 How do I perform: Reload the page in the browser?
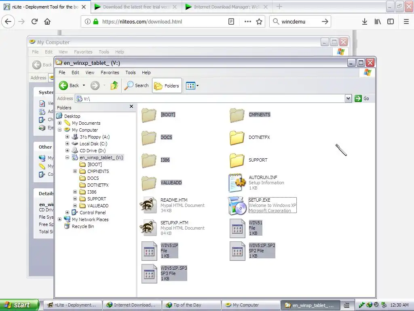click(x=35, y=21)
